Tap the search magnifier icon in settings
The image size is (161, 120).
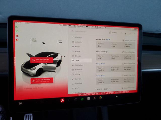pyautogui.click(x=73, y=31)
